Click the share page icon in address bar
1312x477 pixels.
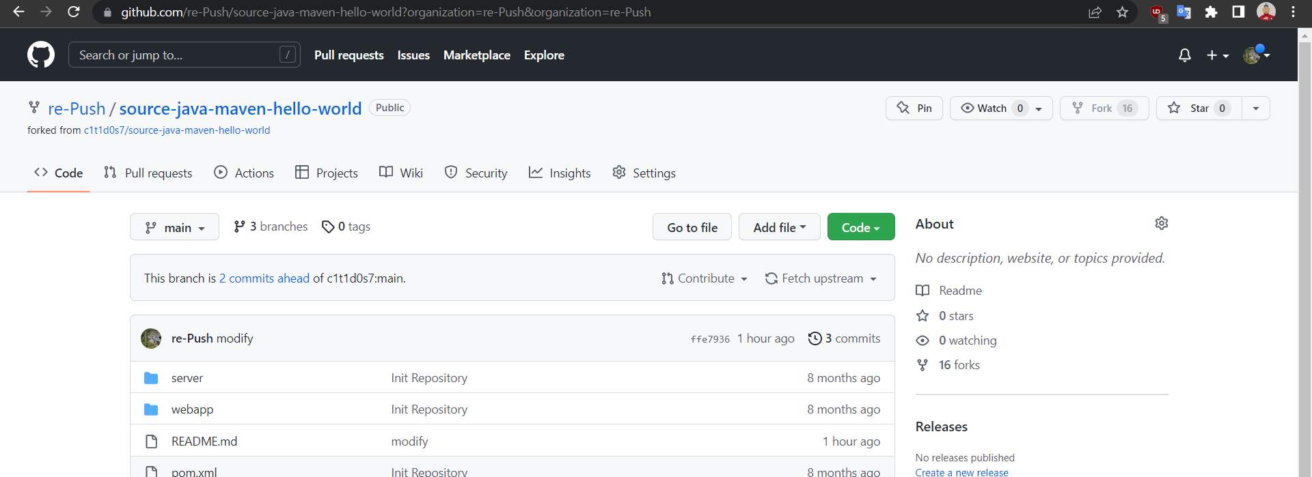coord(1095,12)
